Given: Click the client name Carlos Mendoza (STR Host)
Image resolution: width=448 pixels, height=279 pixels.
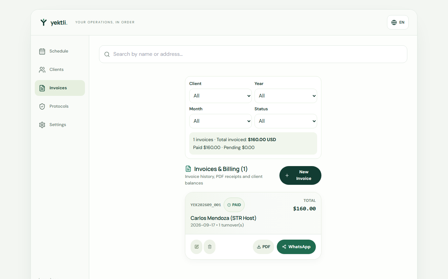Looking at the screenshot, I should point(223,218).
